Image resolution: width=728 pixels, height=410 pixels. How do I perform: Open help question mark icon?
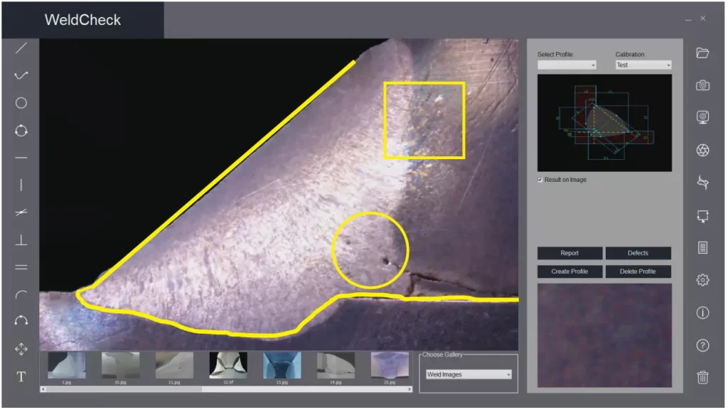tap(702, 345)
